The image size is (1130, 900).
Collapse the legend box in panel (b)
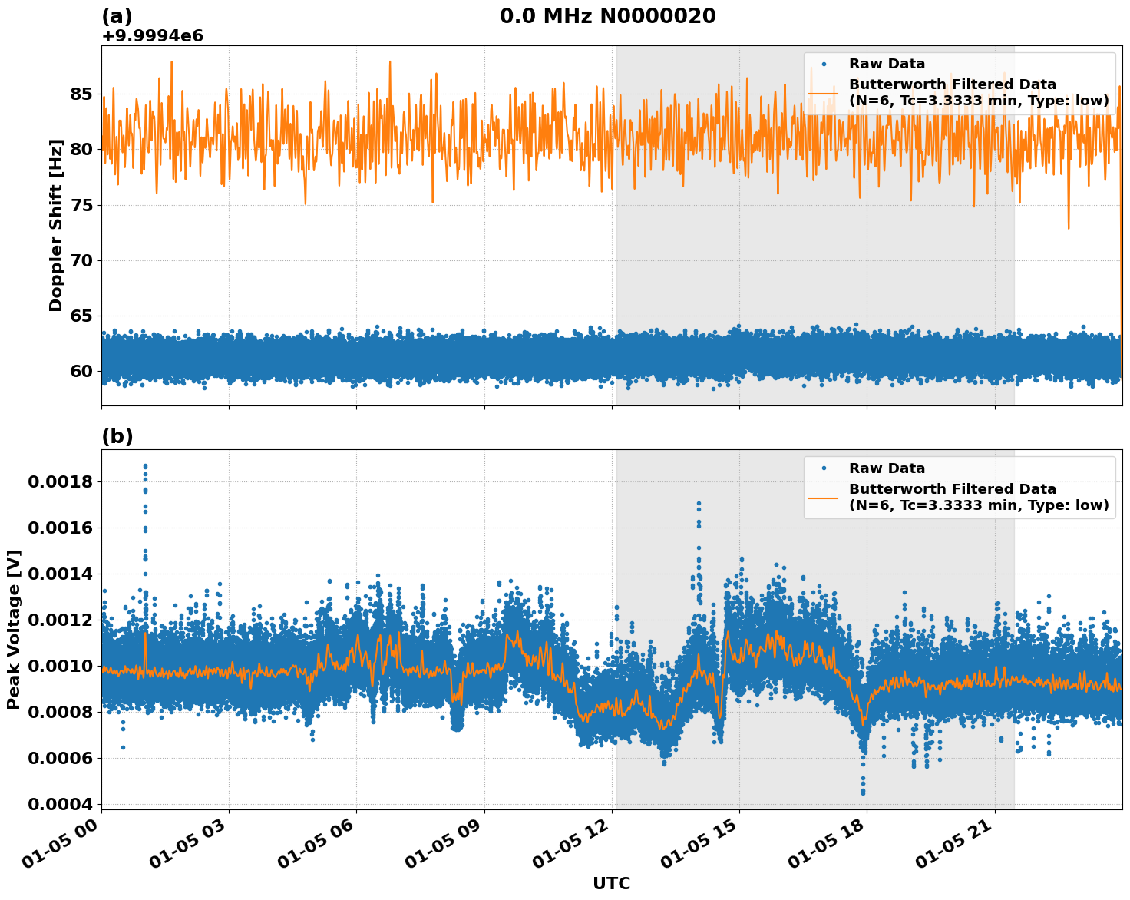point(960,485)
